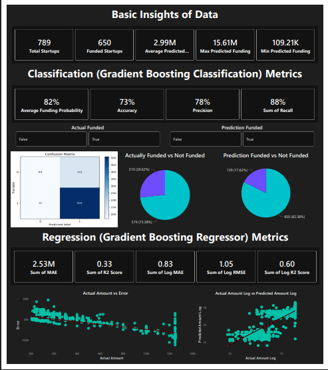
Task: Click the 650 (82.38%) pie label
Action: [294, 217]
